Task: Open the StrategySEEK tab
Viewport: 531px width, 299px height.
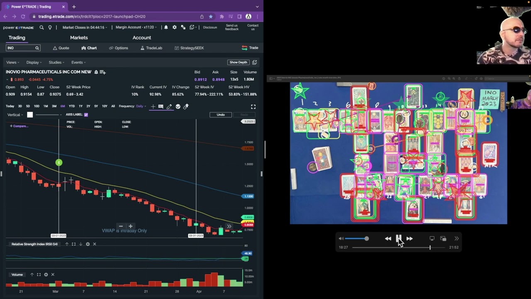Action: [x=189, y=48]
